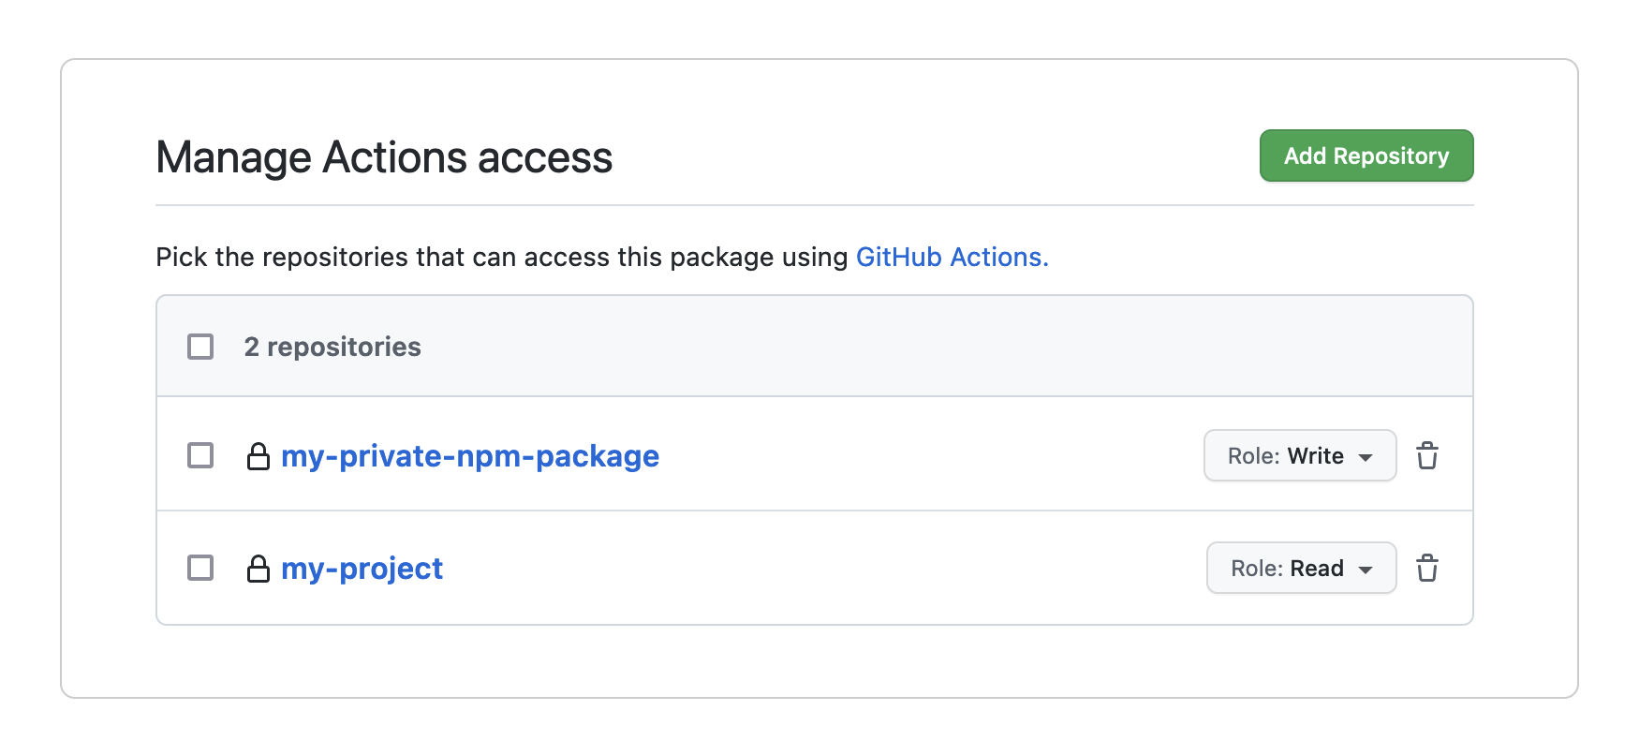Open the my-private-npm-package repository link
Screen dimensions: 1639x755
[x=470, y=456]
